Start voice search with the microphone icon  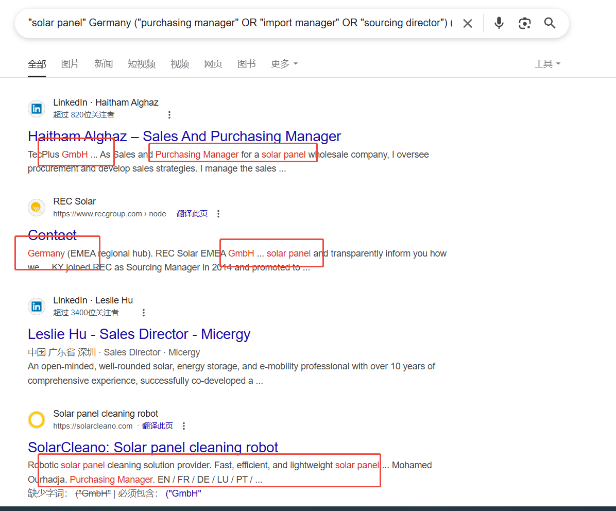pyautogui.click(x=499, y=23)
